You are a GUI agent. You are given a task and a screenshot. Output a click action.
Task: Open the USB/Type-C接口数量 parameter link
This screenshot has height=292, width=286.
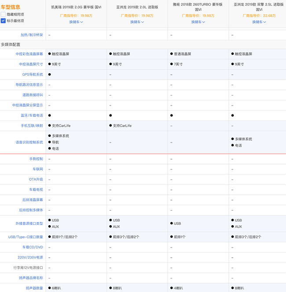pyautogui.click(x=26, y=237)
